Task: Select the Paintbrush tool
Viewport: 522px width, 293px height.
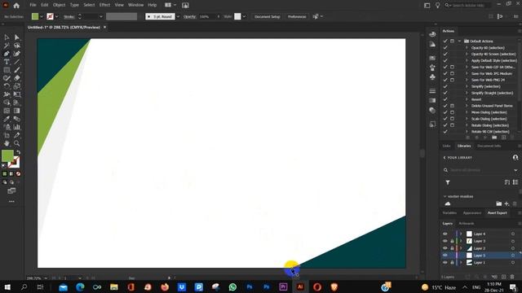Action: pyautogui.click(x=16, y=70)
